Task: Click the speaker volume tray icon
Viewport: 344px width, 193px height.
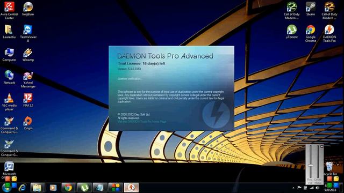Action: (318, 188)
